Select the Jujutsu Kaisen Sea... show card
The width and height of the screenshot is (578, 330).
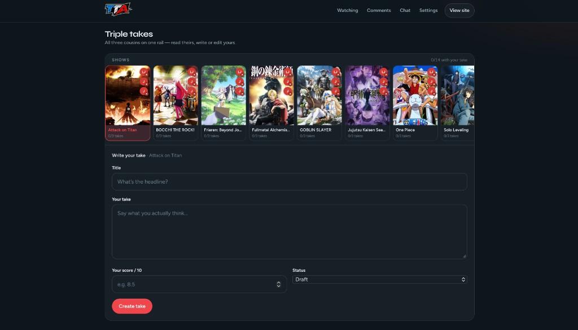[367, 103]
